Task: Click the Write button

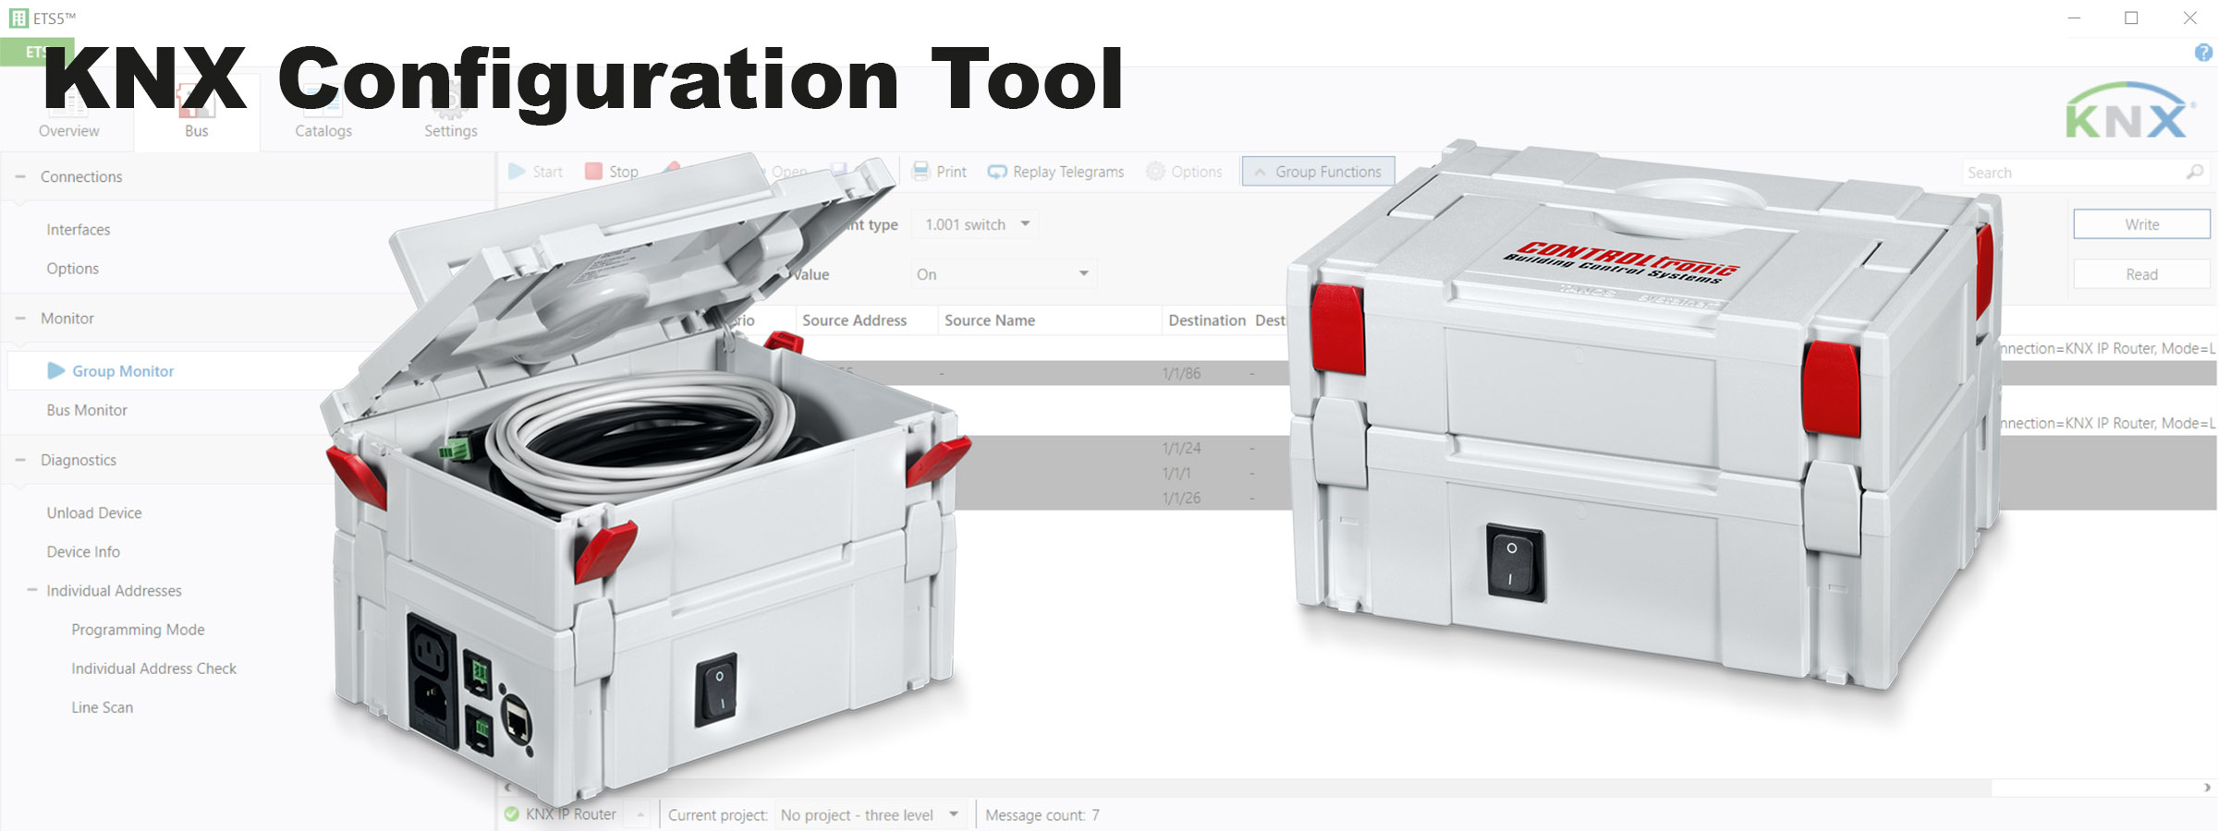Action: click(2141, 224)
